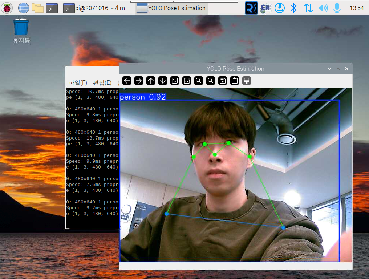Screen dimensions: 369x279
Task: Click the YOLO Pose Estimation window title bar
Action: coord(235,69)
